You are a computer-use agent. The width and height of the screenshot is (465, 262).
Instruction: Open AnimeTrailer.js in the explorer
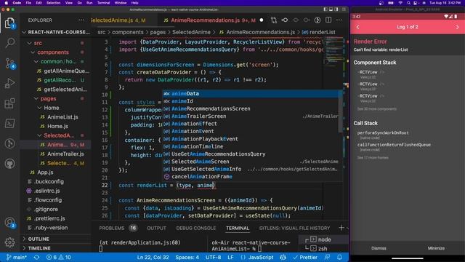pyautogui.click(x=65, y=154)
